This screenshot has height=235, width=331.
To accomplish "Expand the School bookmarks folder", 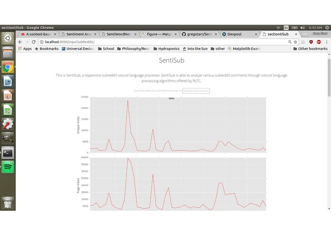I will pos(106,49).
